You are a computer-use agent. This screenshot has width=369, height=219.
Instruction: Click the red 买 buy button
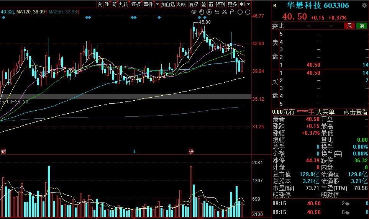[x=349, y=25]
